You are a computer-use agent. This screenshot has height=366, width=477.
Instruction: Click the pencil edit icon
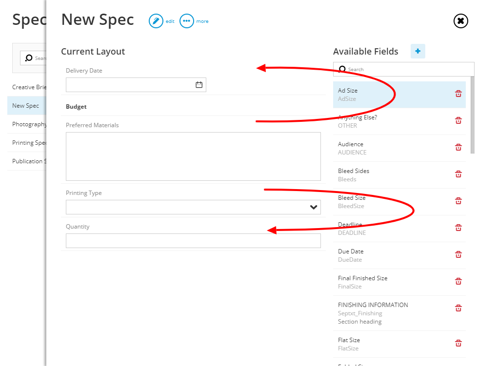[156, 21]
